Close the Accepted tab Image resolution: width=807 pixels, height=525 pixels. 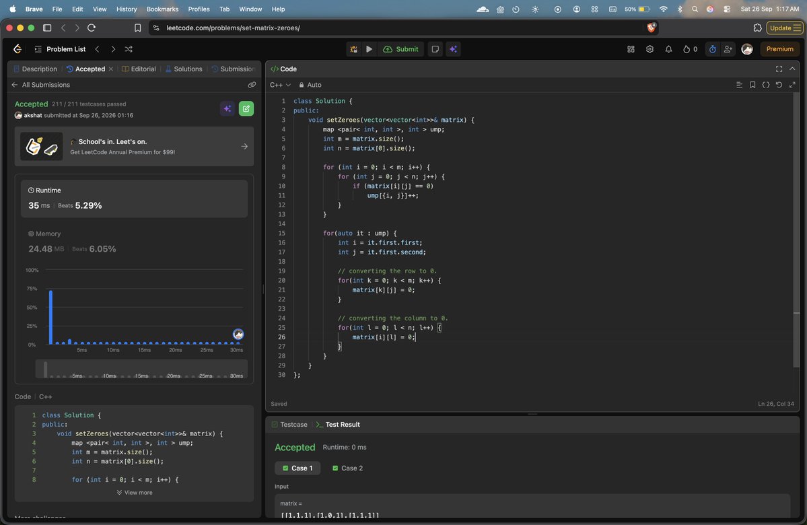pos(110,69)
